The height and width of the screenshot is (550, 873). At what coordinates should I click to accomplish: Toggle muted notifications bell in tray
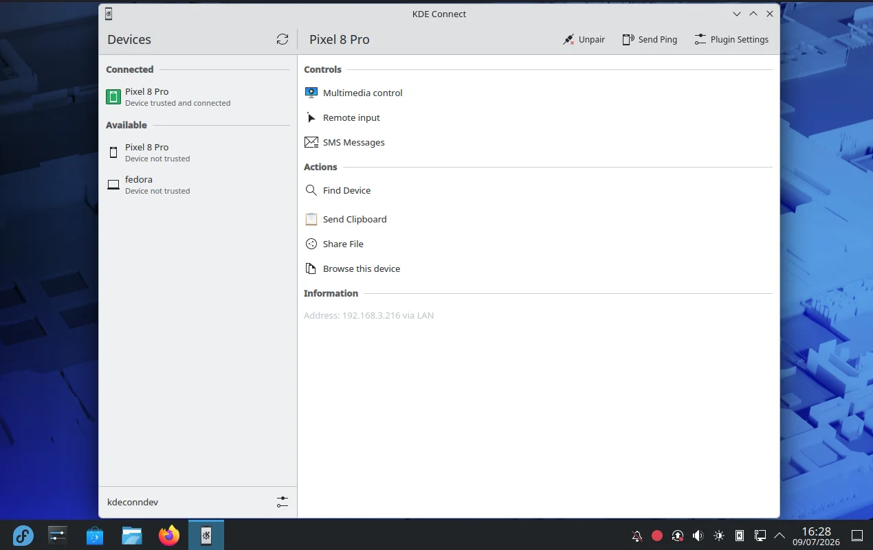[637, 536]
